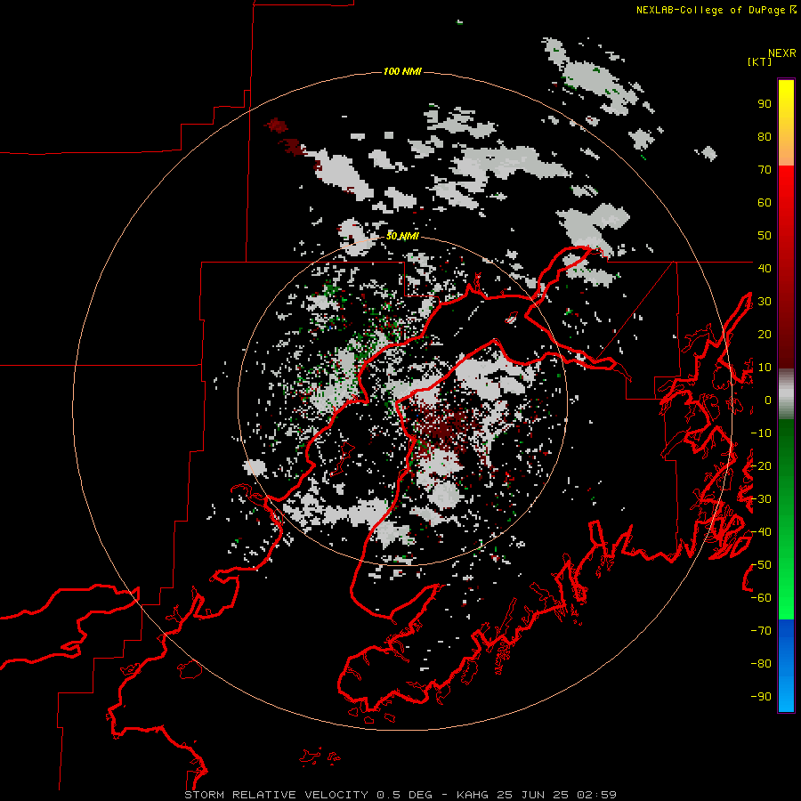Click the -30 value on the velocity scale
Image resolution: width=801 pixels, height=801 pixels.
[761, 499]
